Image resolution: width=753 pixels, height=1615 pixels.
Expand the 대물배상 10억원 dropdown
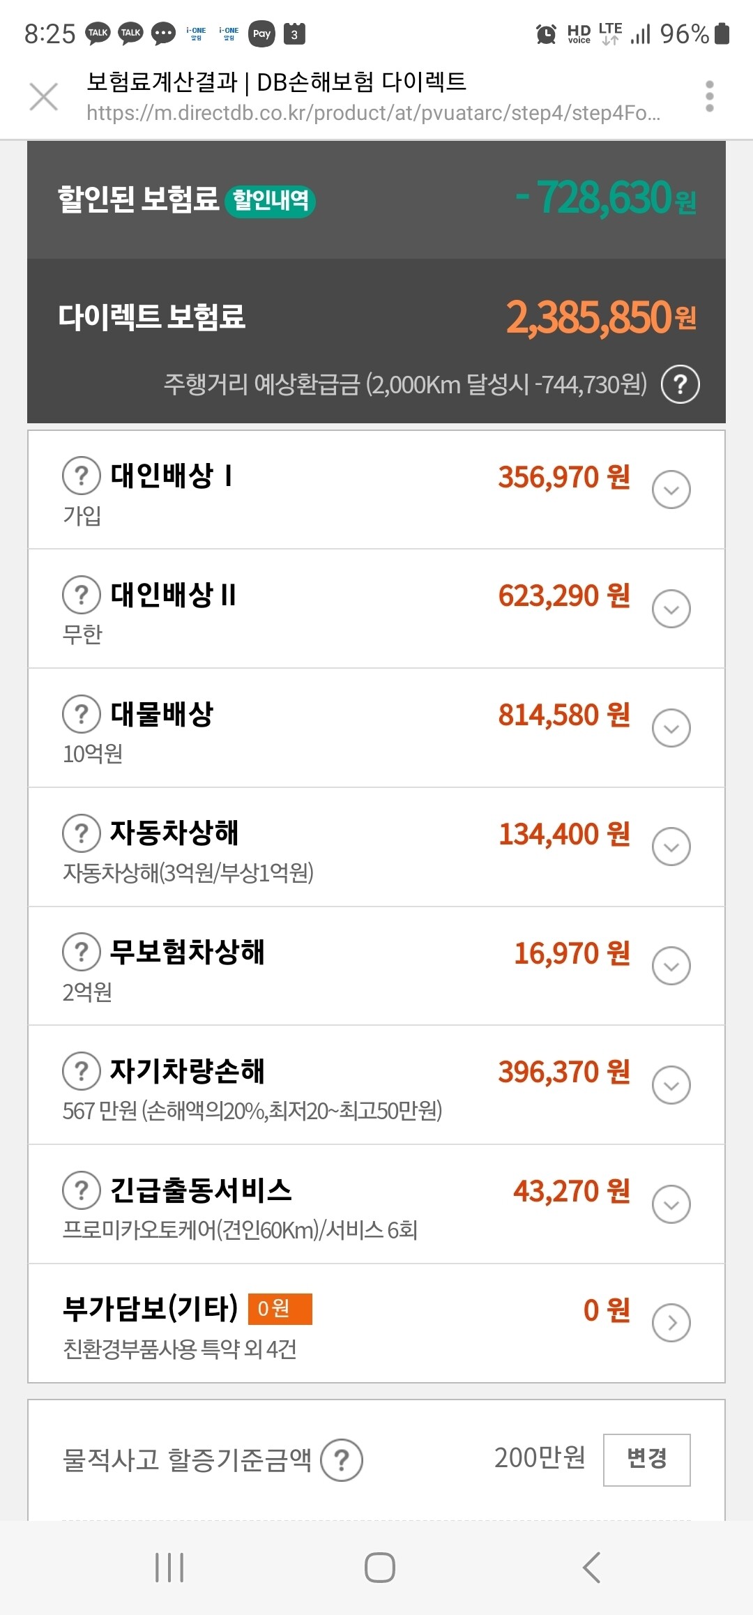671,728
